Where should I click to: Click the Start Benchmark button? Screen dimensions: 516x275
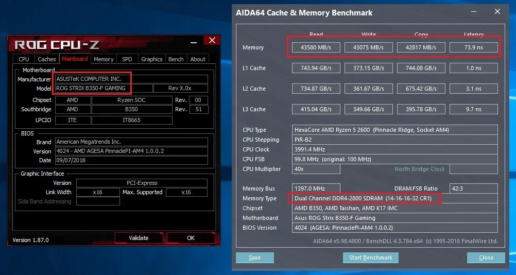pos(371,257)
